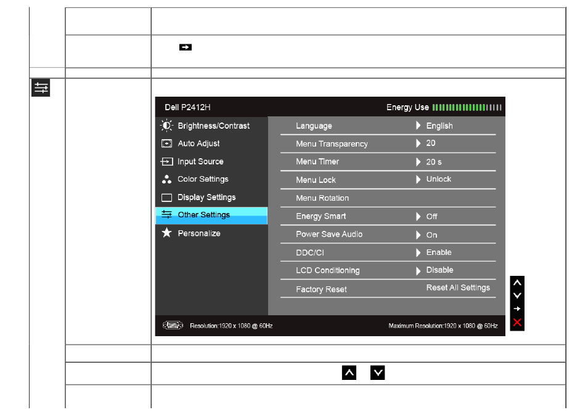The height and width of the screenshot is (415, 588).
Task: Expand the Menu Timer arrow
Action: [x=418, y=162]
